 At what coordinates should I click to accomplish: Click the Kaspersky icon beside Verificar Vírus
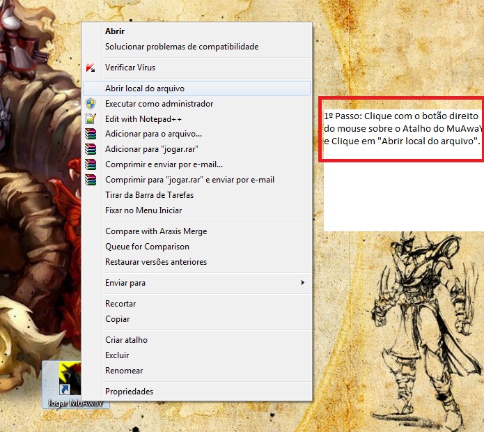(91, 68)
